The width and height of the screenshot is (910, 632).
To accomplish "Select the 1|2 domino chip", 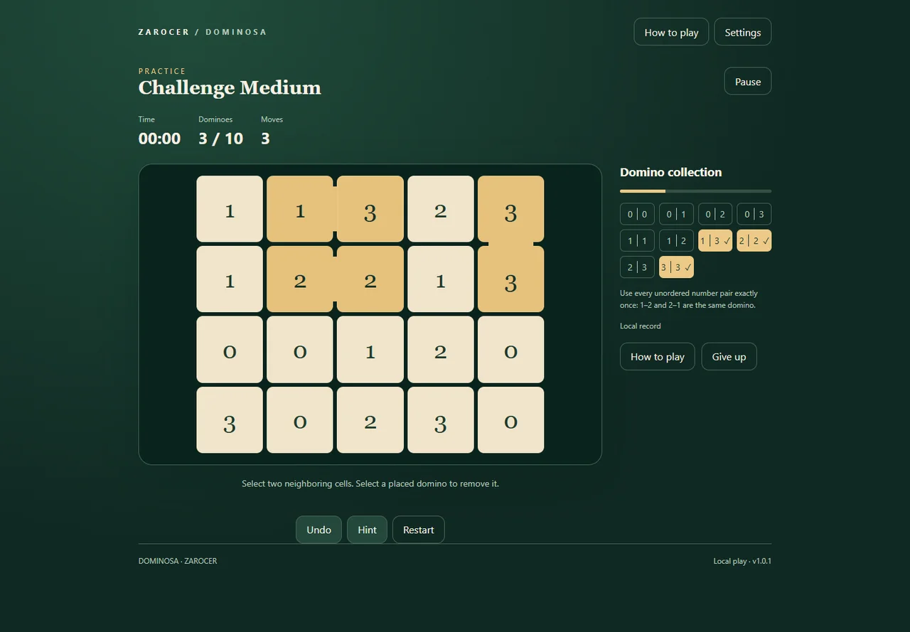I will pyautogui.click(x=676, y=240).
